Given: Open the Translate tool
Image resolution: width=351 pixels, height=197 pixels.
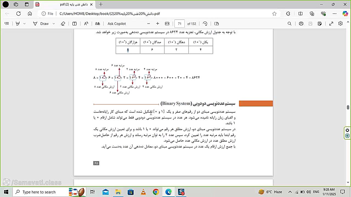Looking at the screenshot, I should 97,24.
